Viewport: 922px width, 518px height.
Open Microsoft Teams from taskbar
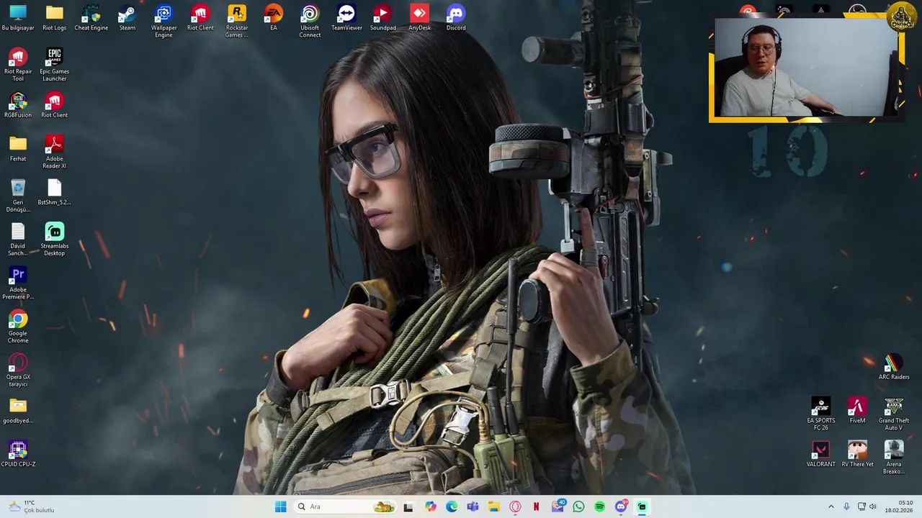point(473,506)
